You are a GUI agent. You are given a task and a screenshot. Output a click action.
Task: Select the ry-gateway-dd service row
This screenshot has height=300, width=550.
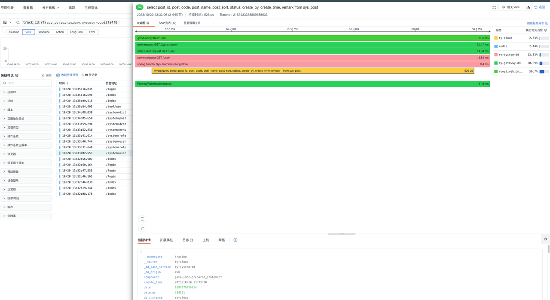(x=522, y=63)
